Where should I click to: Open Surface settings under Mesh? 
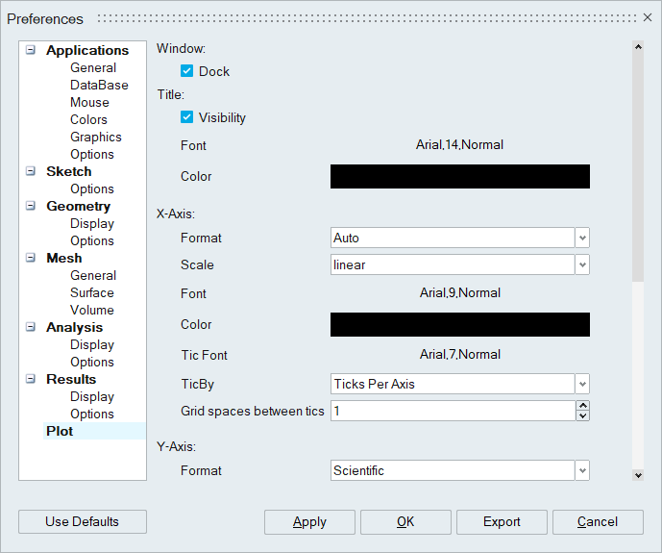tap(91, 292)
